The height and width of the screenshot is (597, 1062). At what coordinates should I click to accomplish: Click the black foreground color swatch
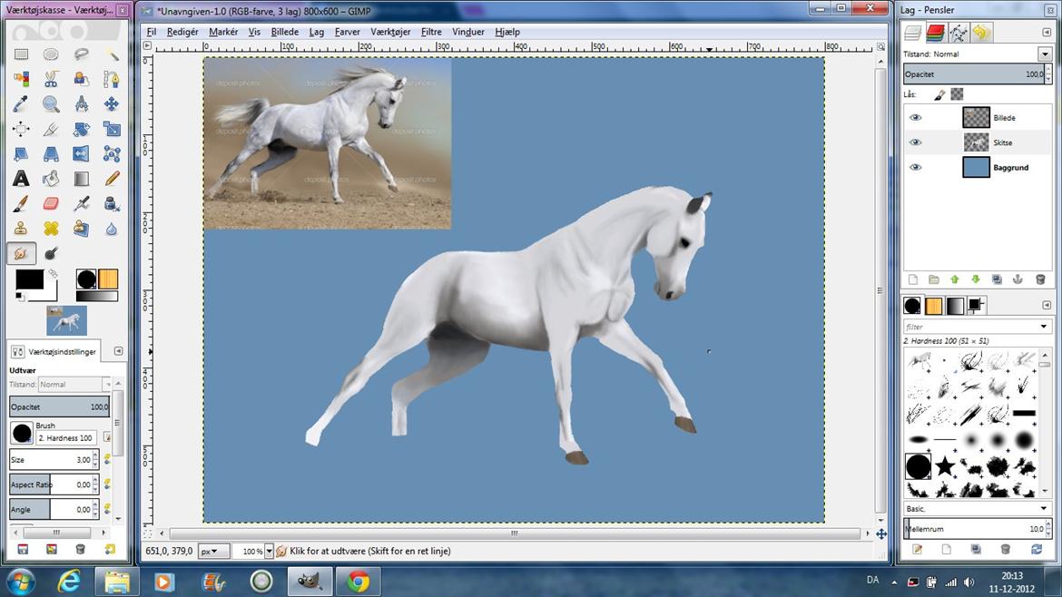pos(28,280)
